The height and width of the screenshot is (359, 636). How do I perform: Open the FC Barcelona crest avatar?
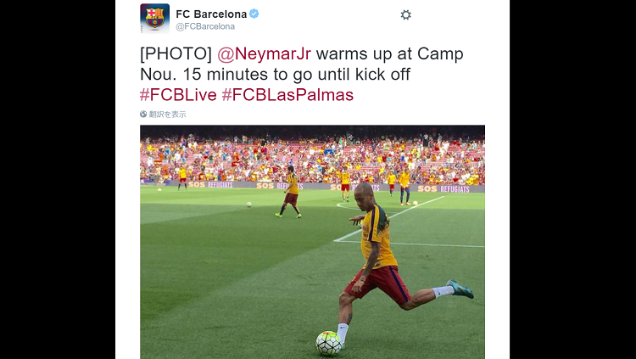coord(155,19)
